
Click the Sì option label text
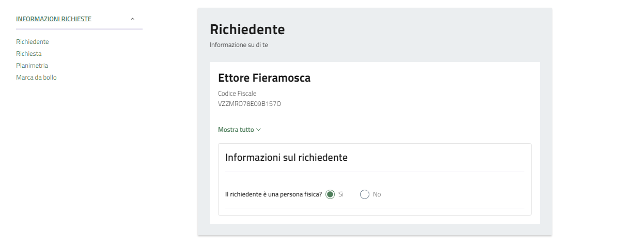(x=341, y=194)
